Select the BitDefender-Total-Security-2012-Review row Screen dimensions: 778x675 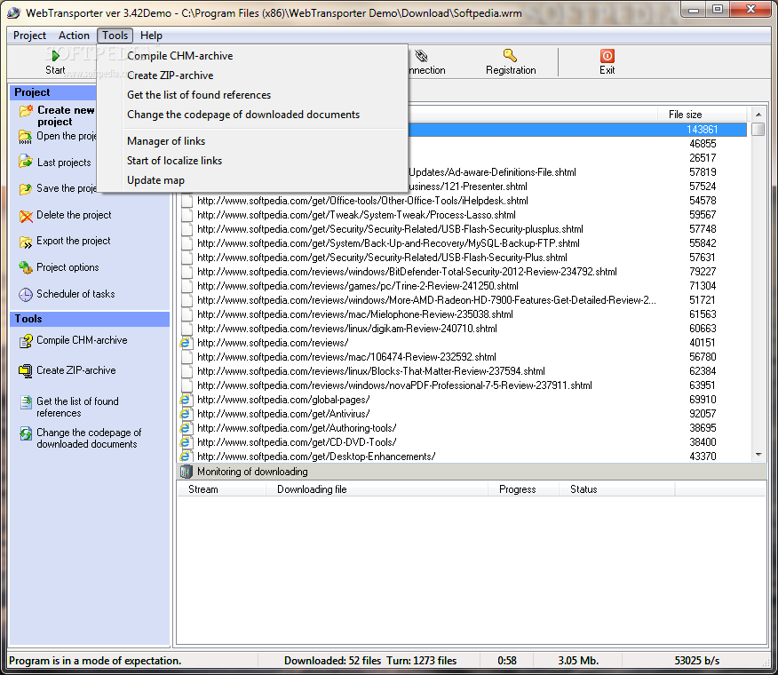[x=463, y=272]
